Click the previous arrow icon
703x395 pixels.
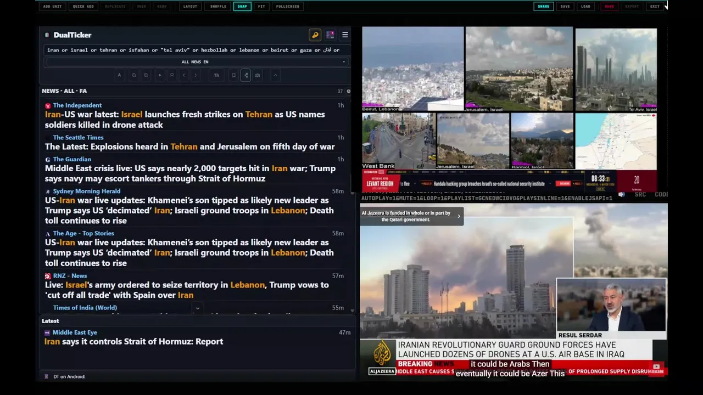pyautogui.click(x=184, y=75)
